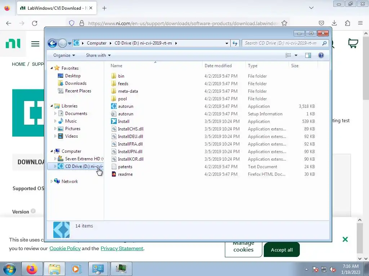Click the Firefox back arrow
The height and width of the screenshot is (276, 369).
(x=9, y=23)
